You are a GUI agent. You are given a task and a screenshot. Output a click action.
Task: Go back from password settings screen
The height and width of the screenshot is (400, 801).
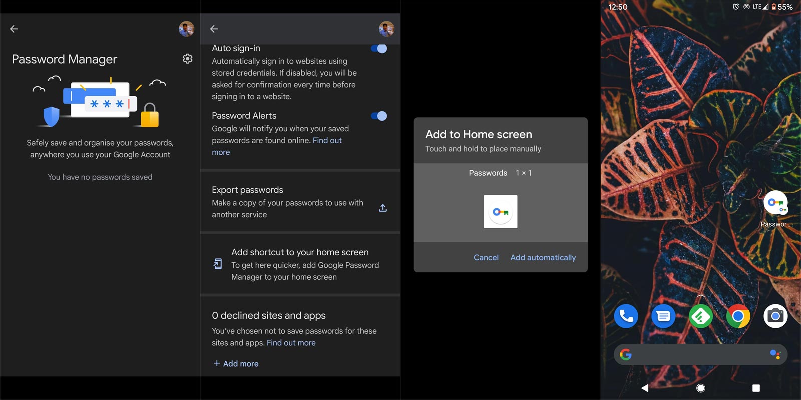click(214, 29)
